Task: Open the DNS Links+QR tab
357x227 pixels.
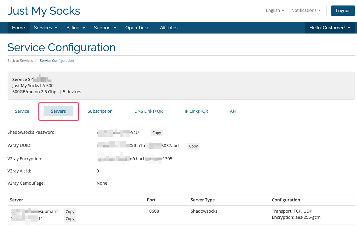Action: click(149, 111)
